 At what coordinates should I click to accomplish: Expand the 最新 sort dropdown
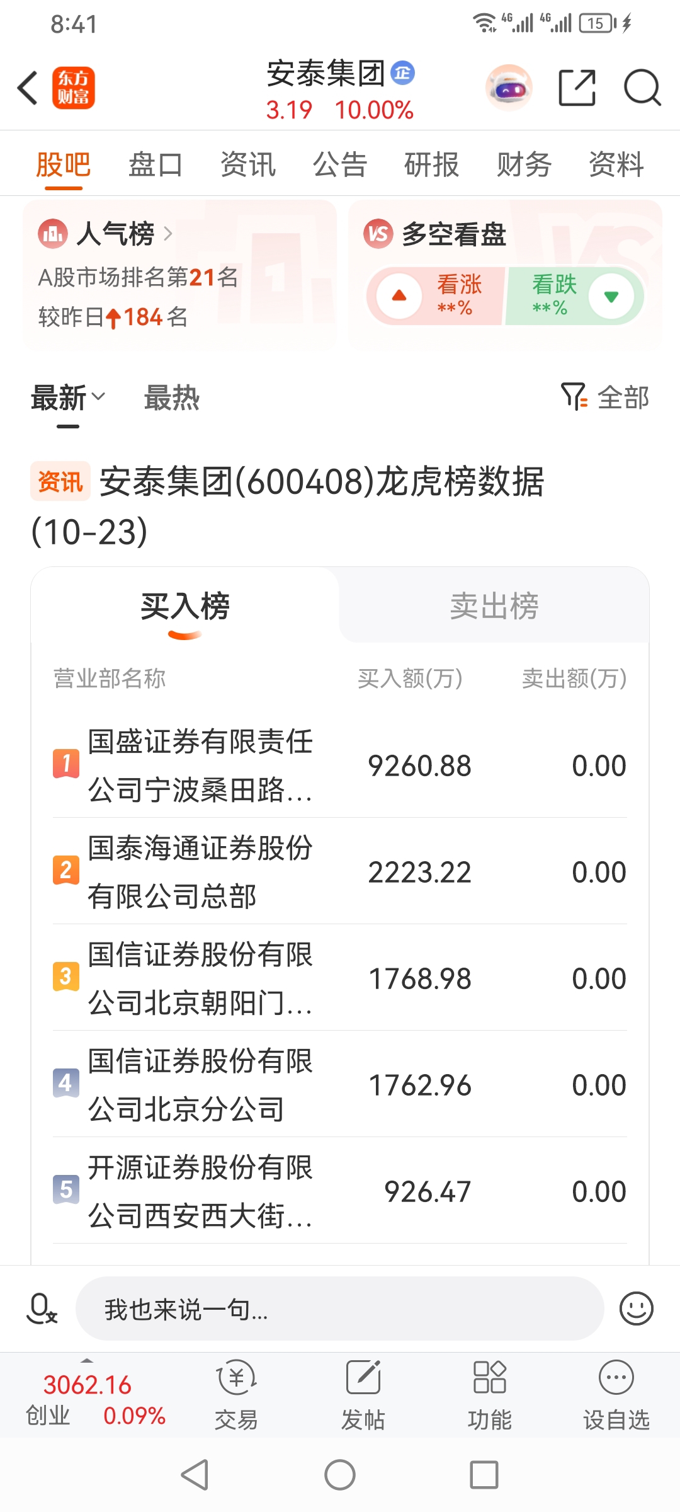[68, 398]
